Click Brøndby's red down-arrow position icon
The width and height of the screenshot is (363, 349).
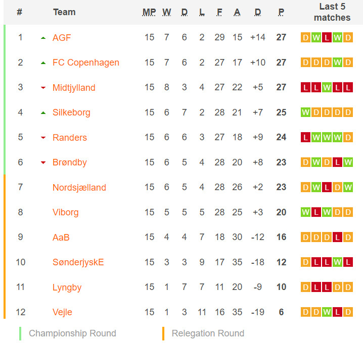point(43,162)
